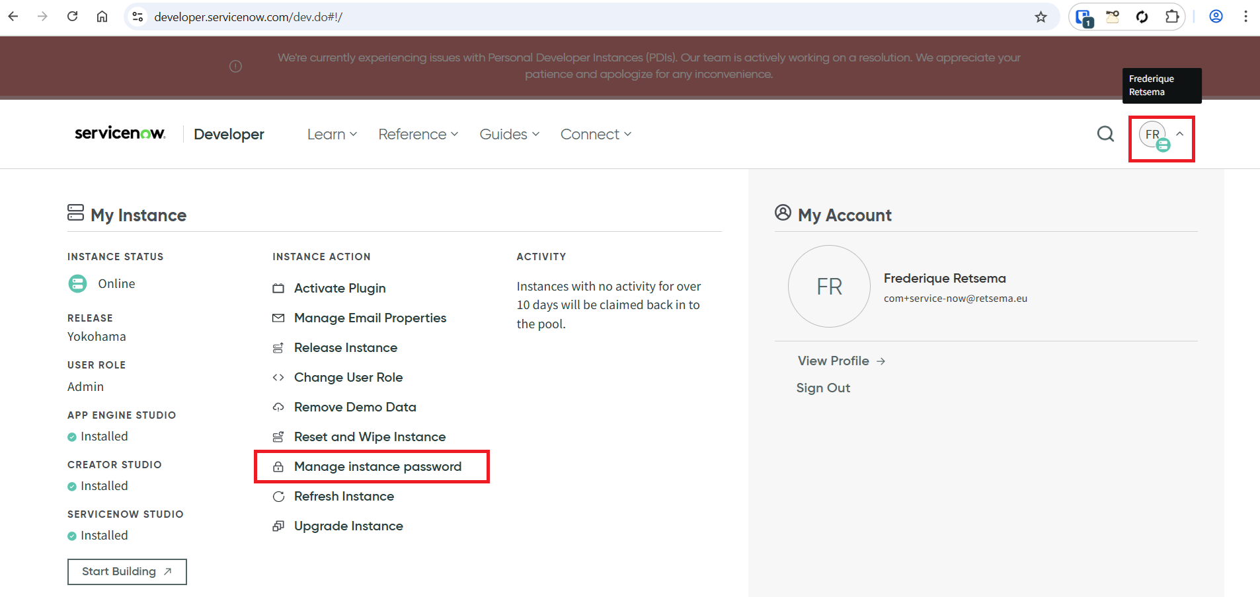Select Change User Role

tap(348, 378)
